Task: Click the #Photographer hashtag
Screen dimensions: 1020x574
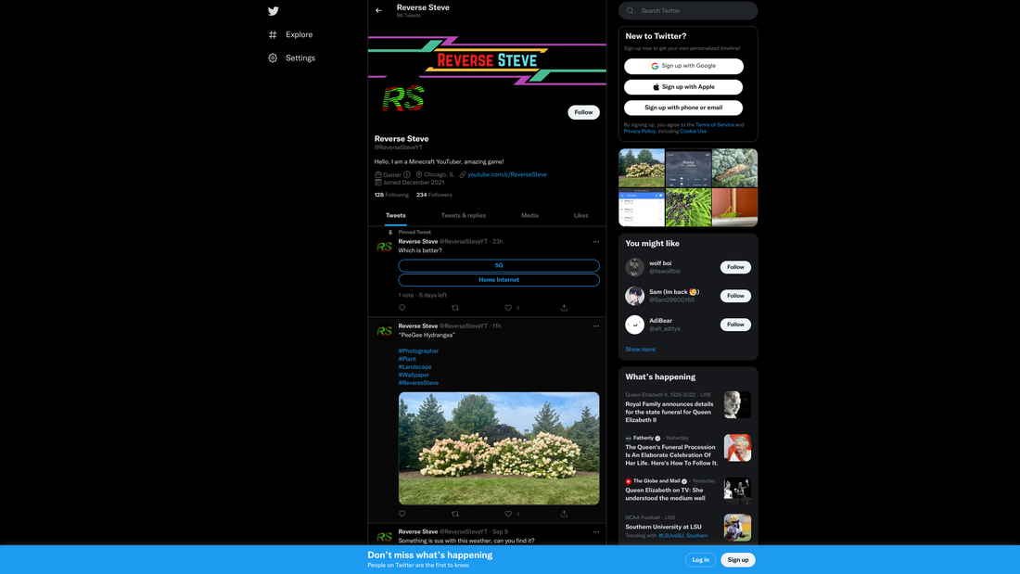Action: click(418, 351)
